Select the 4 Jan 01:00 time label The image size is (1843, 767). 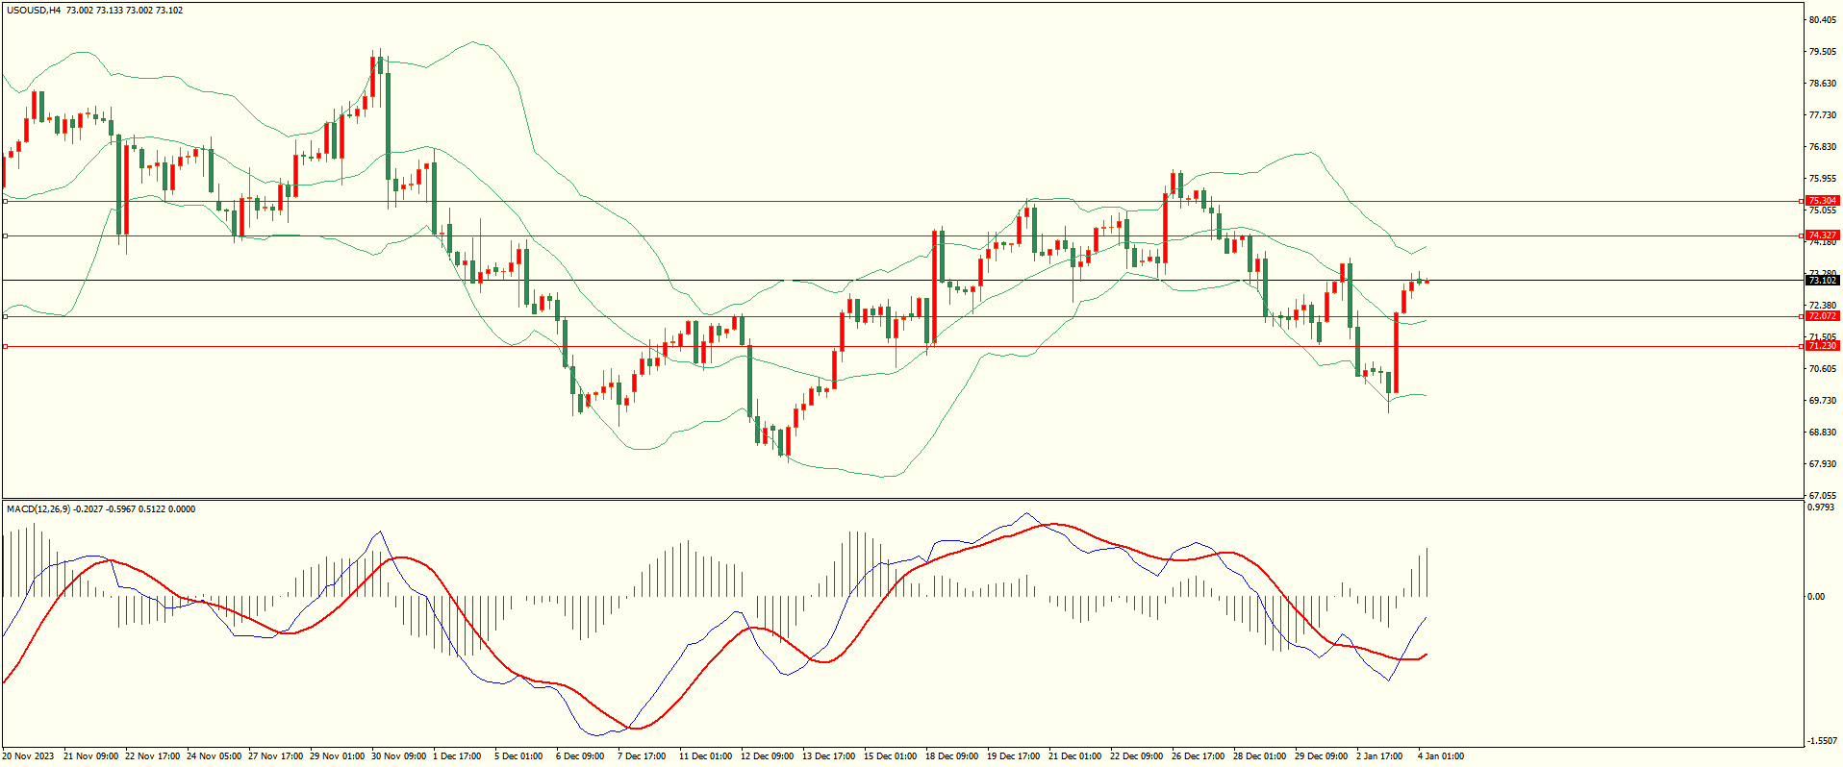1440,756
